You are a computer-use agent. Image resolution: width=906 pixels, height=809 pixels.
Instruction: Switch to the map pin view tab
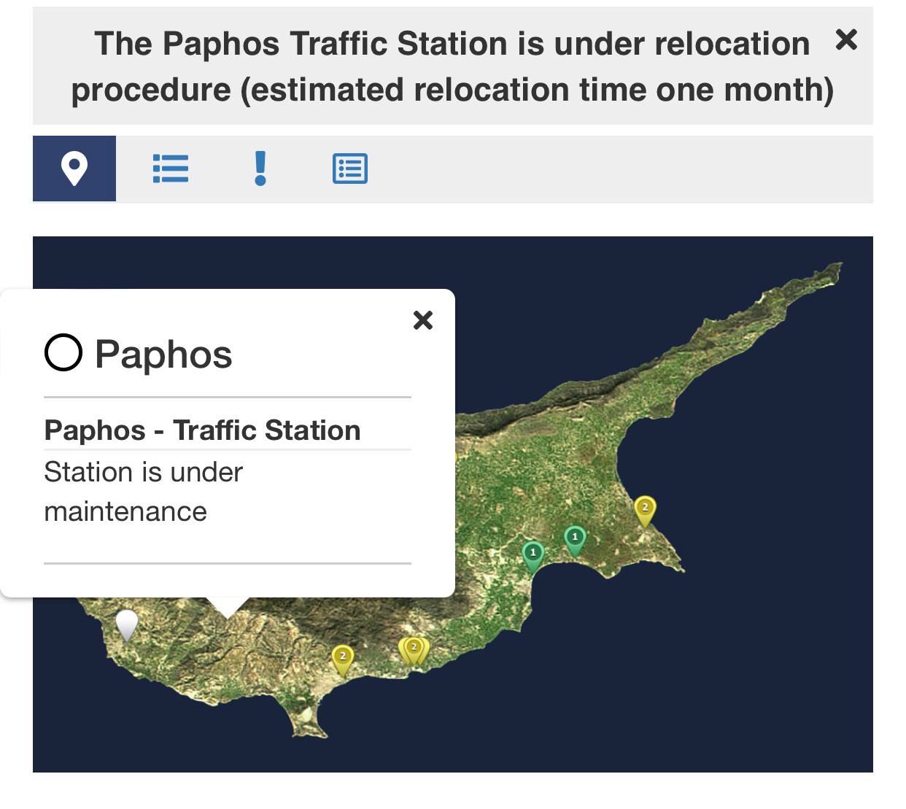[x=74, y=169]
